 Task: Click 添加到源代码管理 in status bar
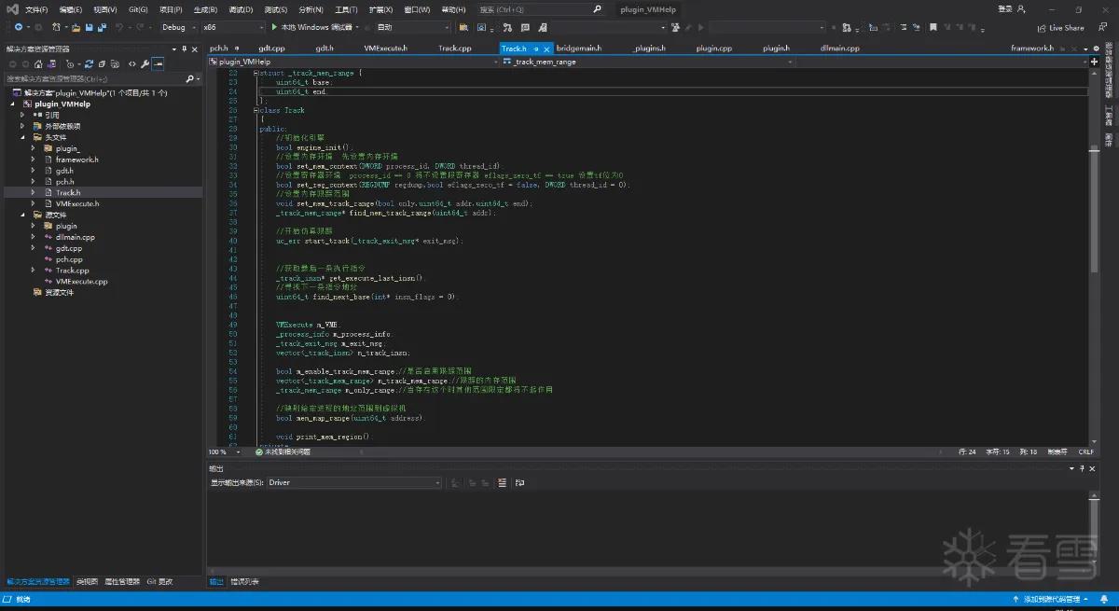tap(1052, 599)
